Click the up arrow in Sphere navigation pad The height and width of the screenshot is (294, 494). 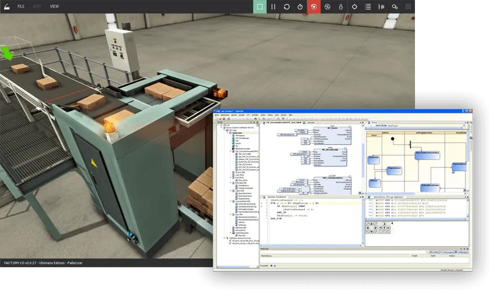(371, 224)
